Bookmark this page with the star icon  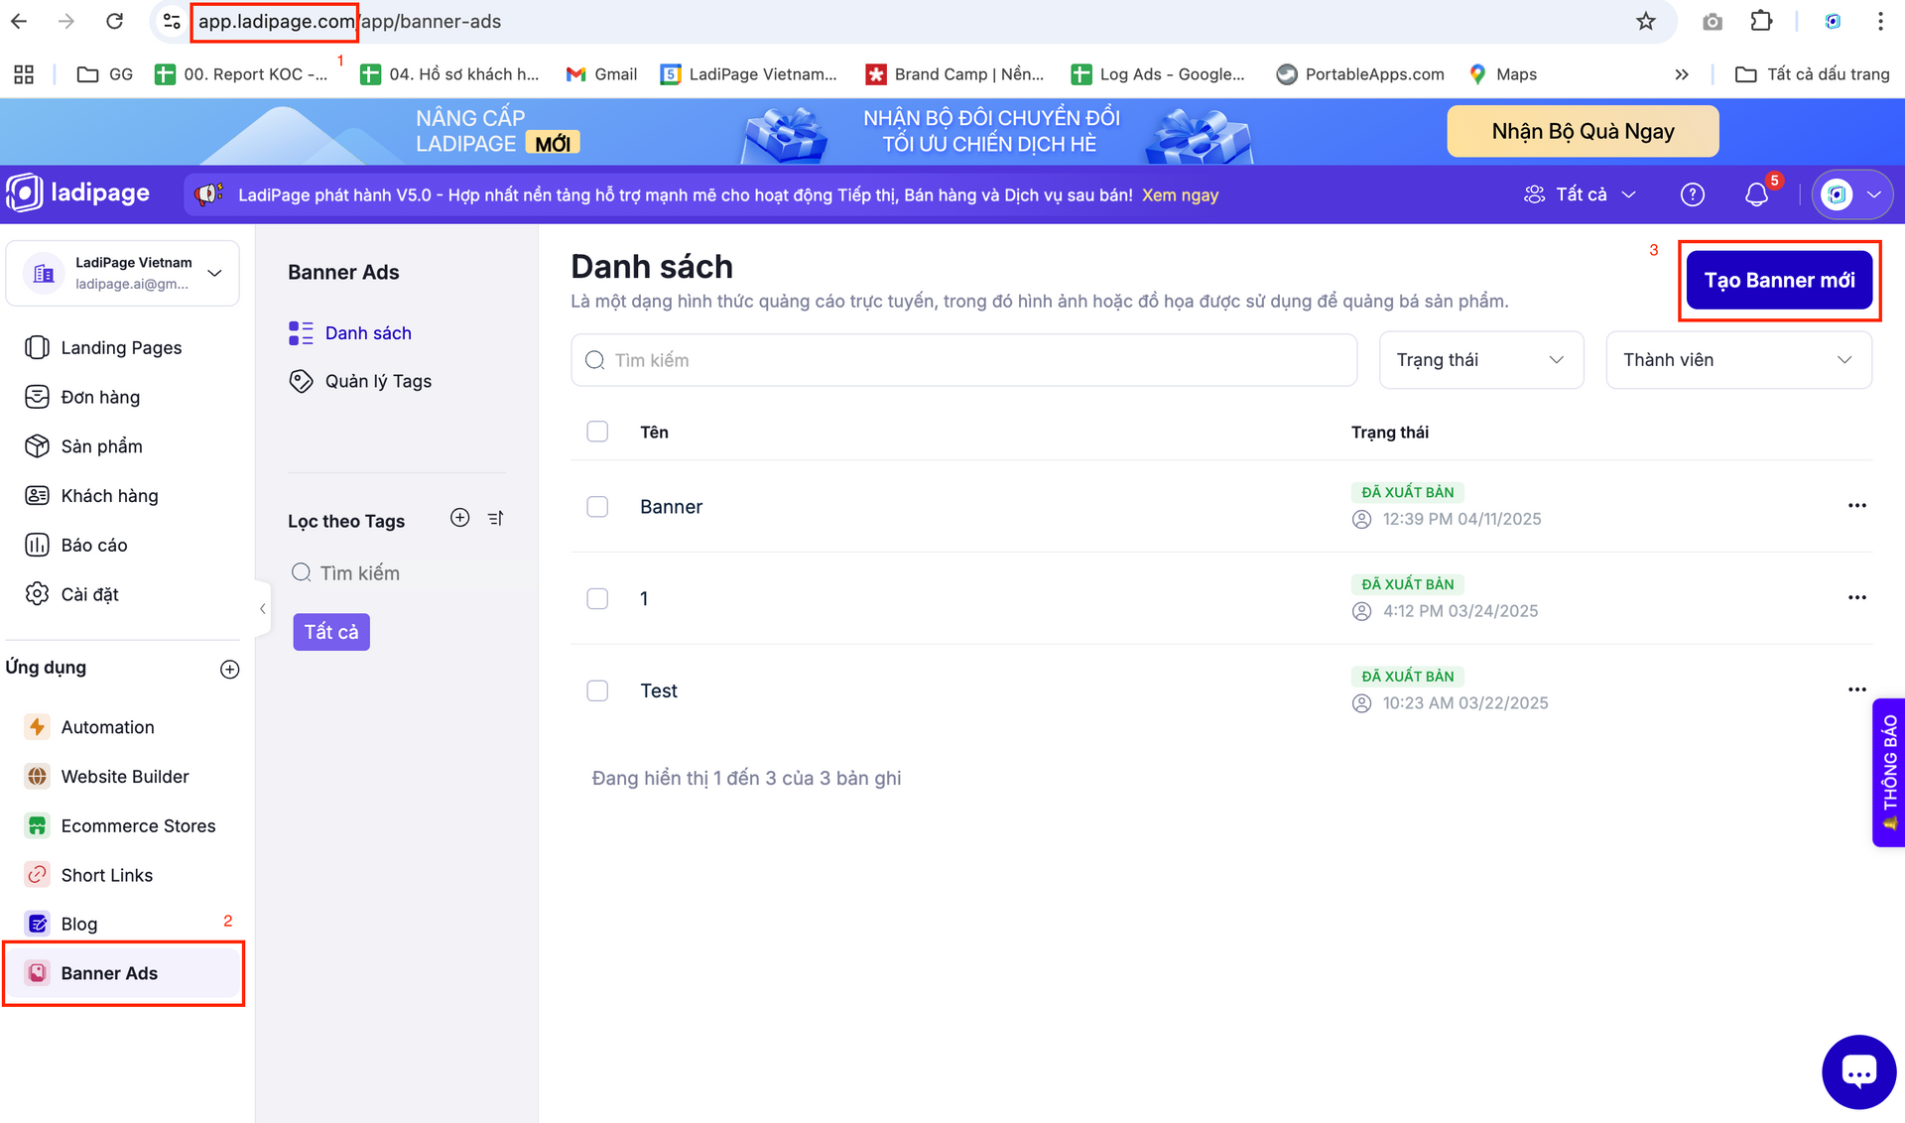[1645, 21]
